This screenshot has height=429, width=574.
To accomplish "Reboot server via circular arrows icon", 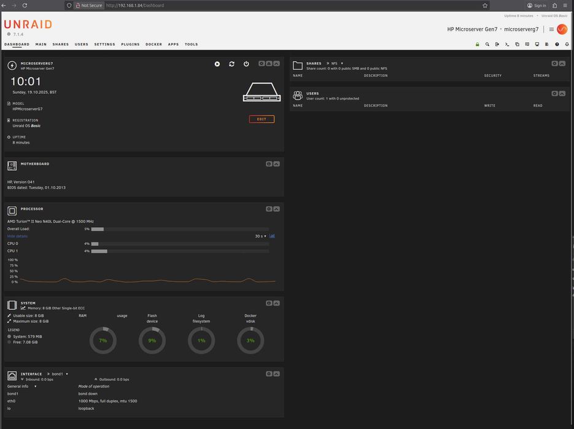I will click(x=231, y=64).
